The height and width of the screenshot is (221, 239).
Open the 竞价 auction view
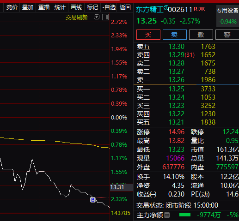[12, 7]
